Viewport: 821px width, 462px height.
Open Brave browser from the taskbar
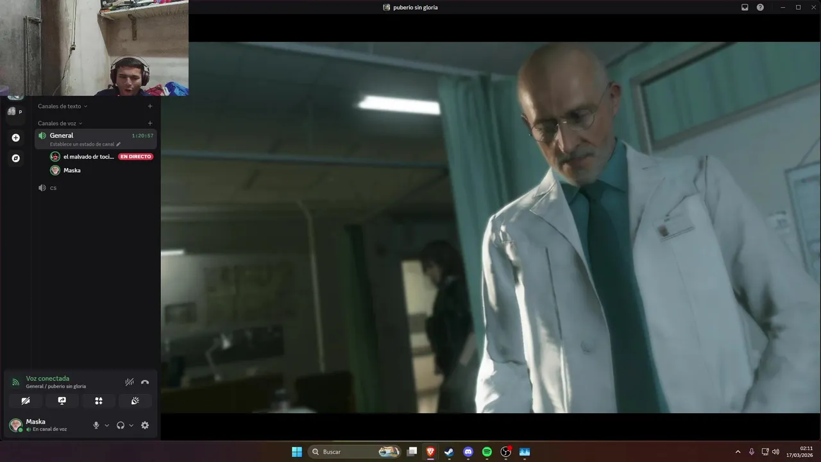(x=430, y=452)
